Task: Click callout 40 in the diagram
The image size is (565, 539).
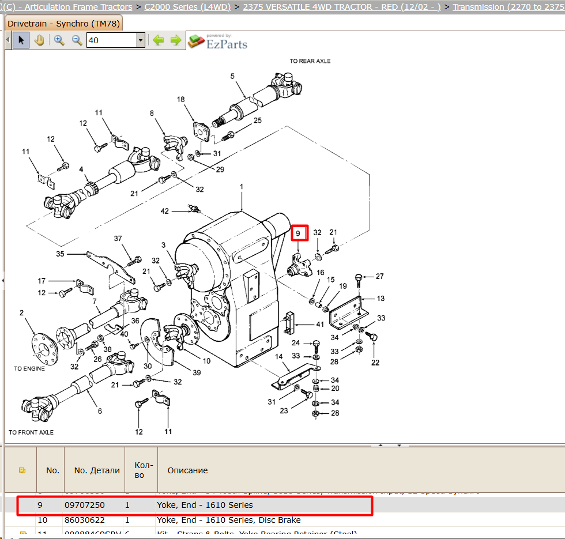Action: [x=124, y=334]
